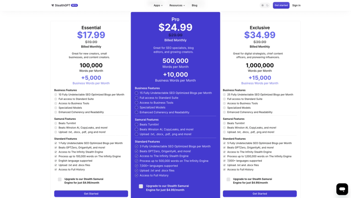
Task: Switch to light theme using the sun icon
Action: 262,5
